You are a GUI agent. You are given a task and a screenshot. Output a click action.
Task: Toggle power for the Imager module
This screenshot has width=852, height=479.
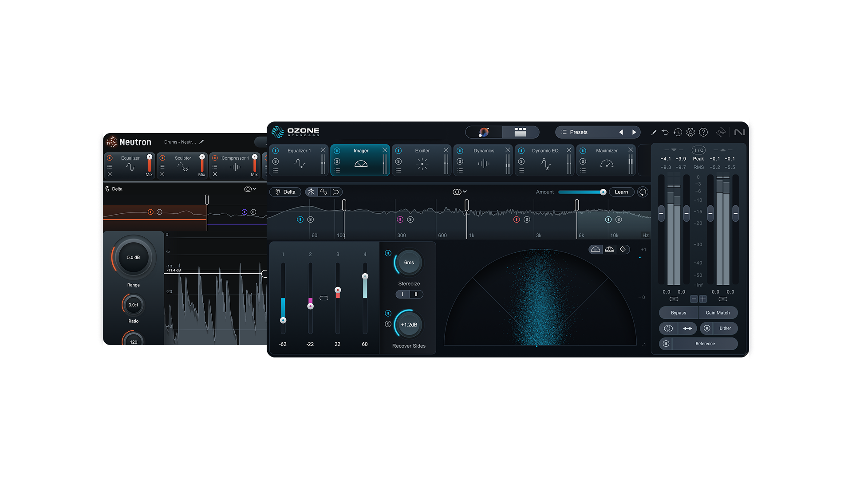pyautogui.click(x=337, y=151)
